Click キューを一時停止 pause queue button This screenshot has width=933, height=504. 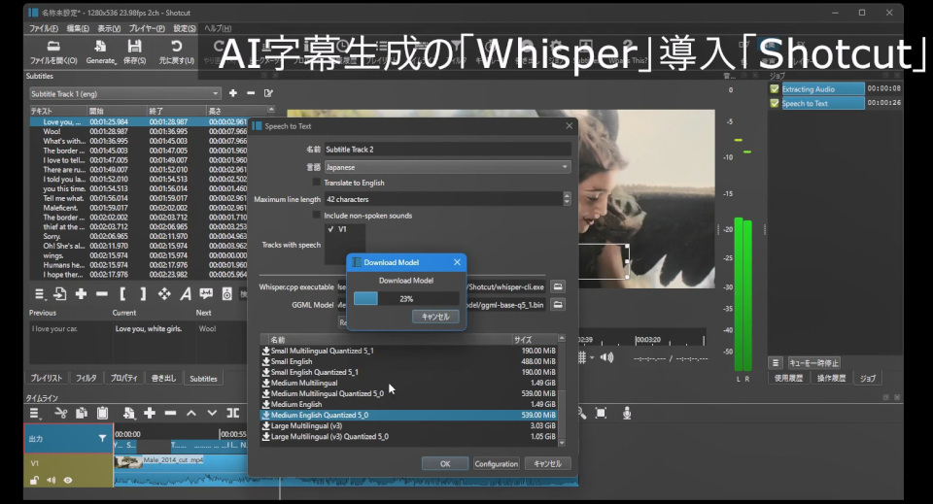point(814,362)
